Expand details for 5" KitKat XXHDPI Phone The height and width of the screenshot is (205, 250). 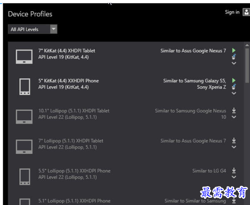(x=234, y=93)
